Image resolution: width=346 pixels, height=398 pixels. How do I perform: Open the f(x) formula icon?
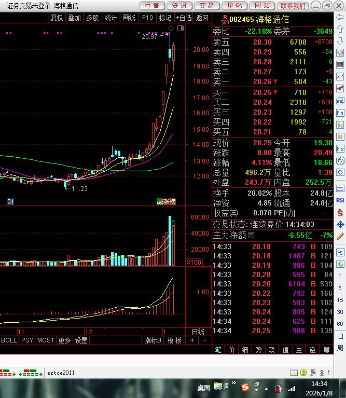(340, 160)
